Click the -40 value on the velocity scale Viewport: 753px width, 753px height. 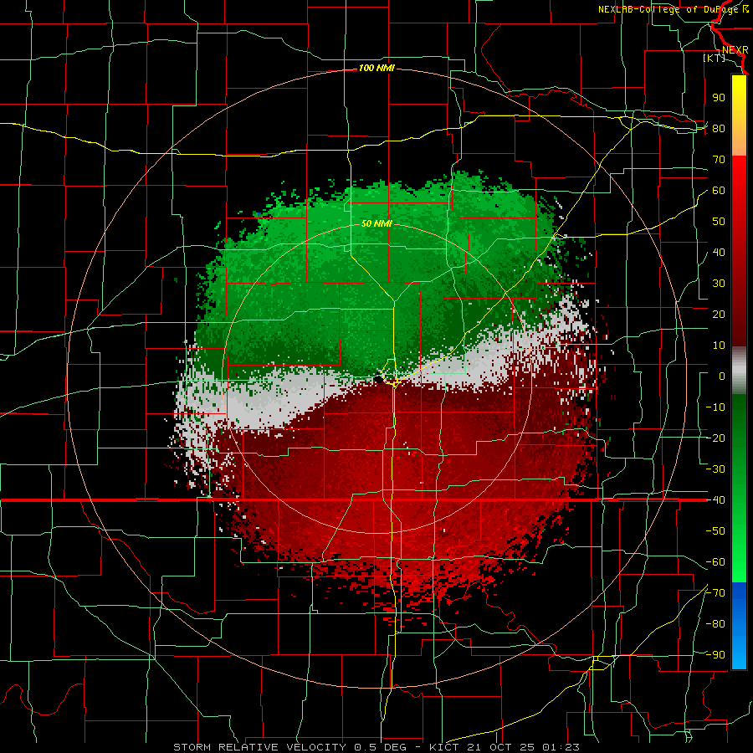(x=715, y=500)
